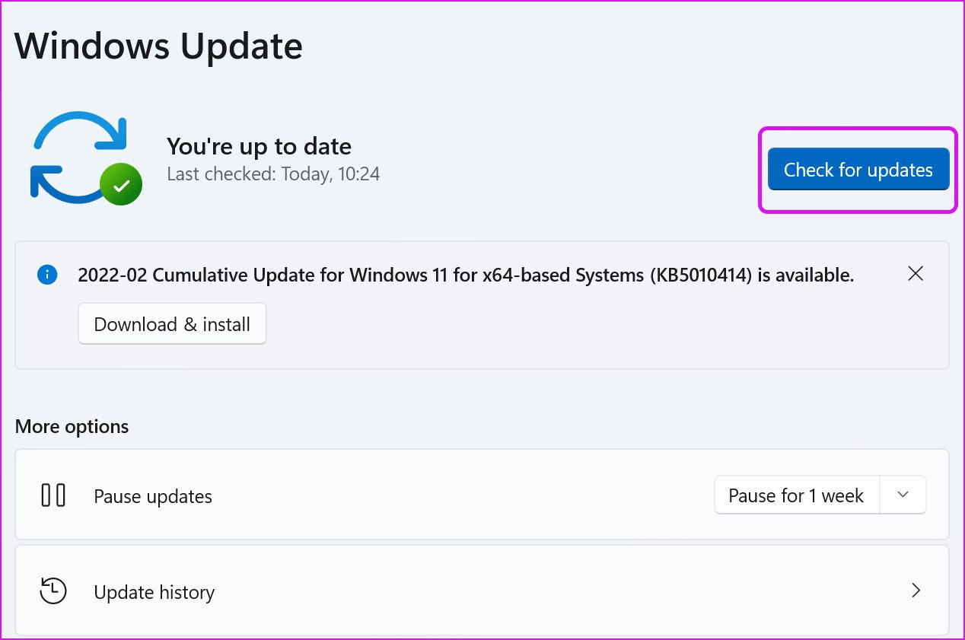Click the Check for updates button
Screen dimensions: 965x640
858,169
